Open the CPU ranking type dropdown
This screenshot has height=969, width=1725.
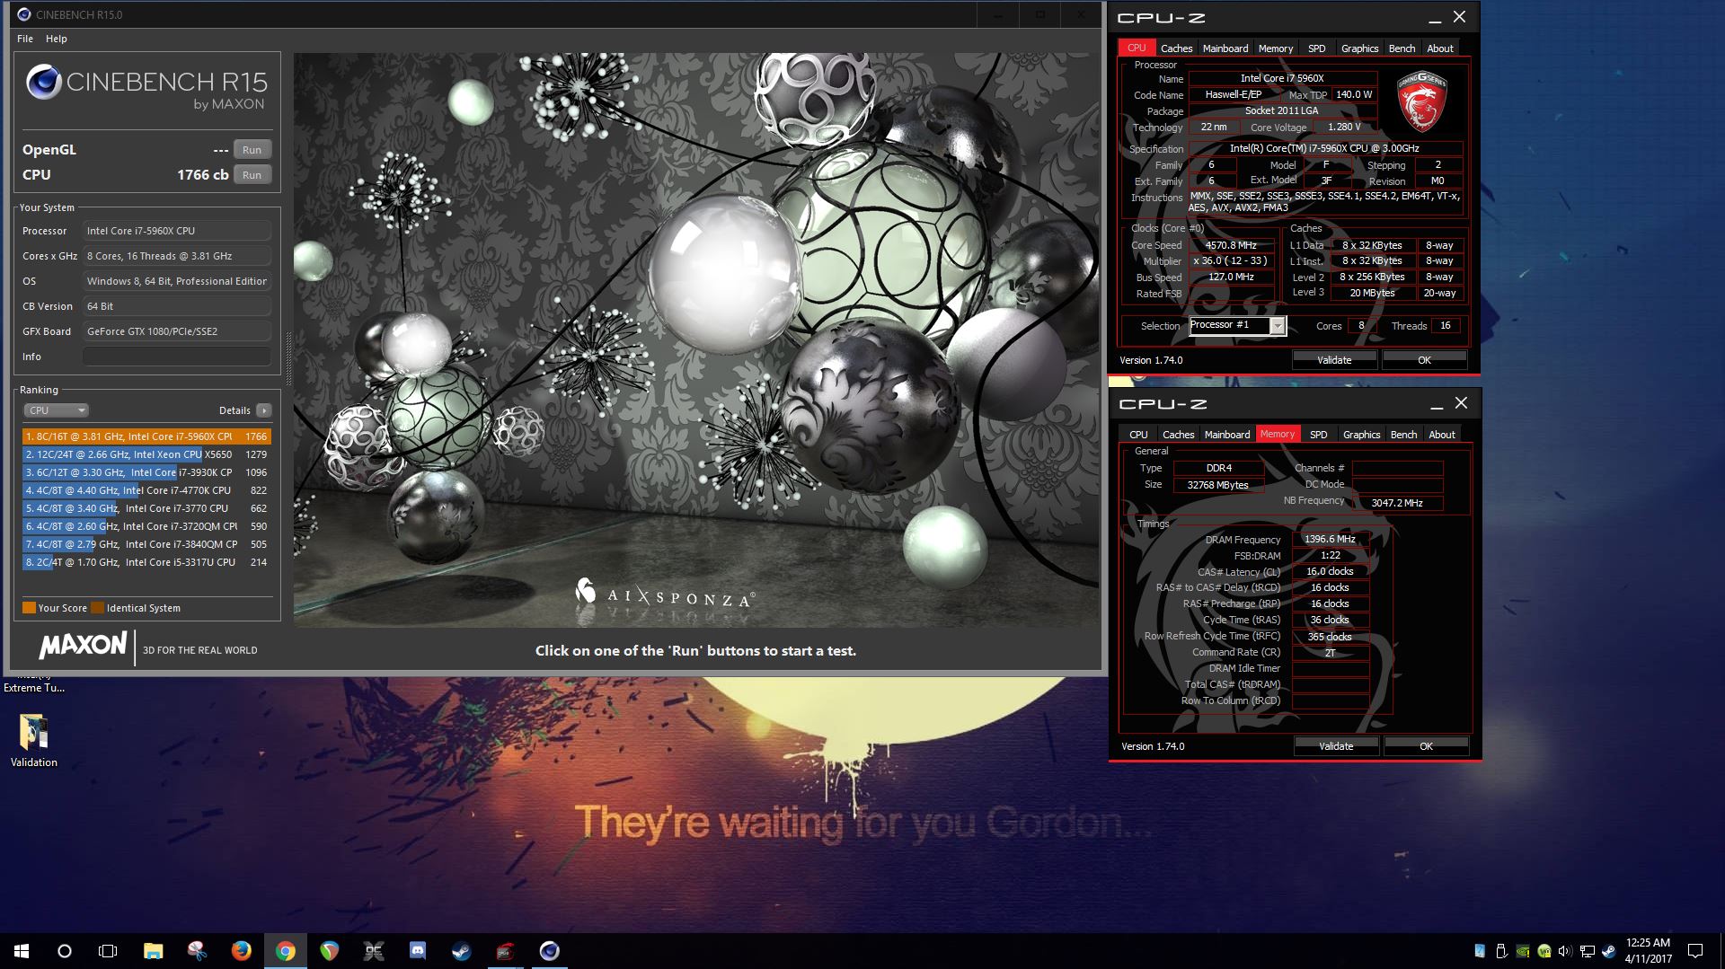click(x=56, y=410)
